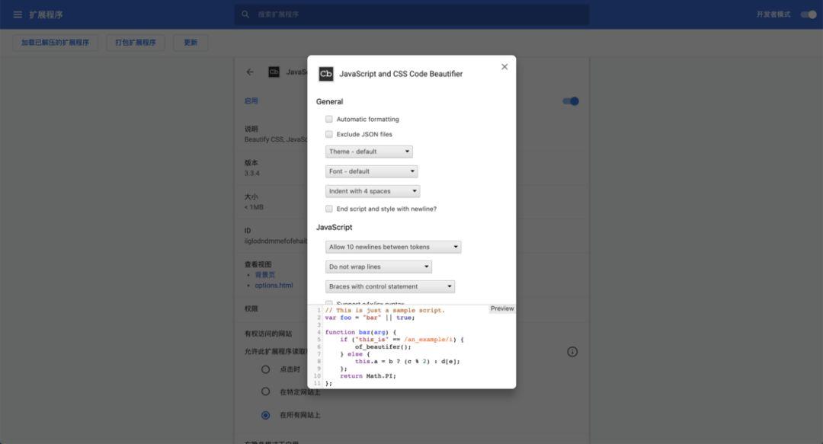Image resolution: width=823 pixels, height=444 pixels.
Task: Select the 在所有网站上 radio button
Action: [x=266, y=415]
